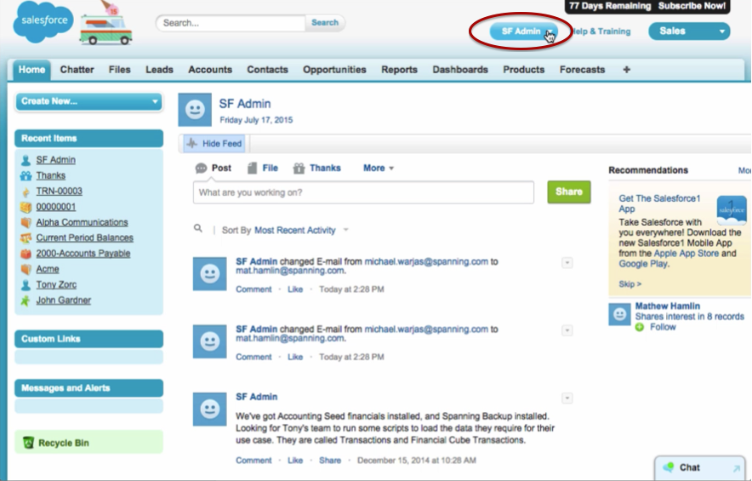Viewport: 752px width, 481px height.
Task: Click the Help & Training link
Action: (601, 31)
